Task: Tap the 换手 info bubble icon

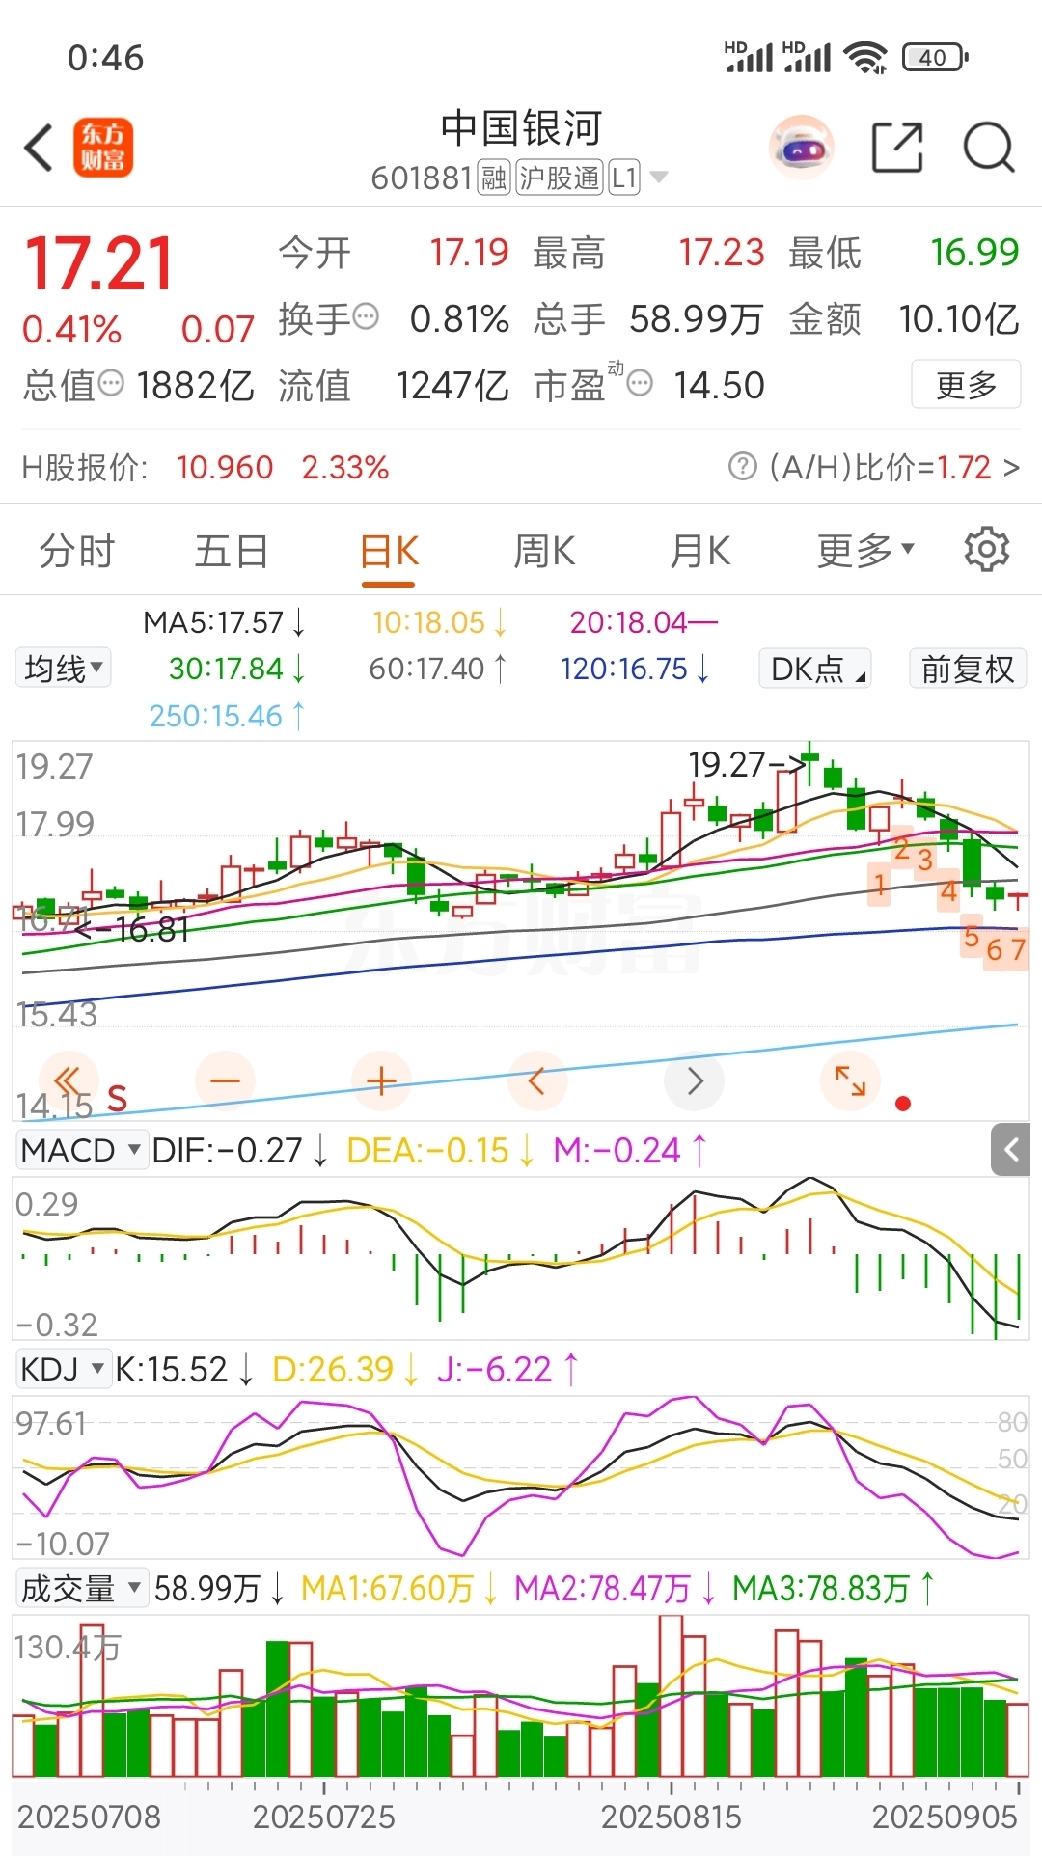Action: pos(366,316)
